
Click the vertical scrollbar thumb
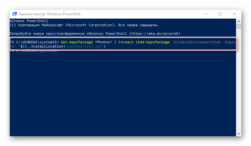[x=239, y=27]
